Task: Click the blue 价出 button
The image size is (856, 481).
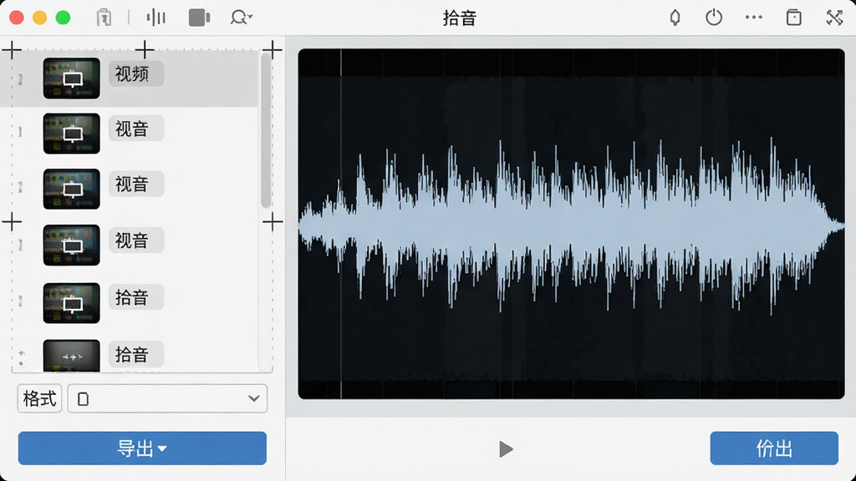Action: tap(774, 448)
